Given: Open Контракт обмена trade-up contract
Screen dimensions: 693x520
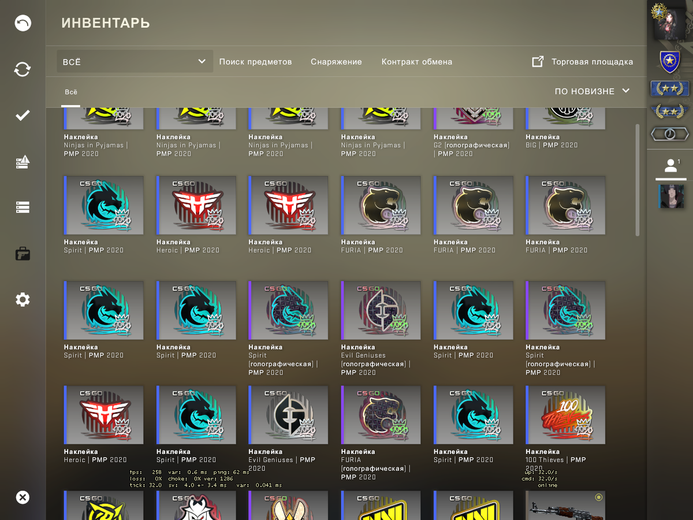Looking at the screenshot, I should tap(417, 62).
